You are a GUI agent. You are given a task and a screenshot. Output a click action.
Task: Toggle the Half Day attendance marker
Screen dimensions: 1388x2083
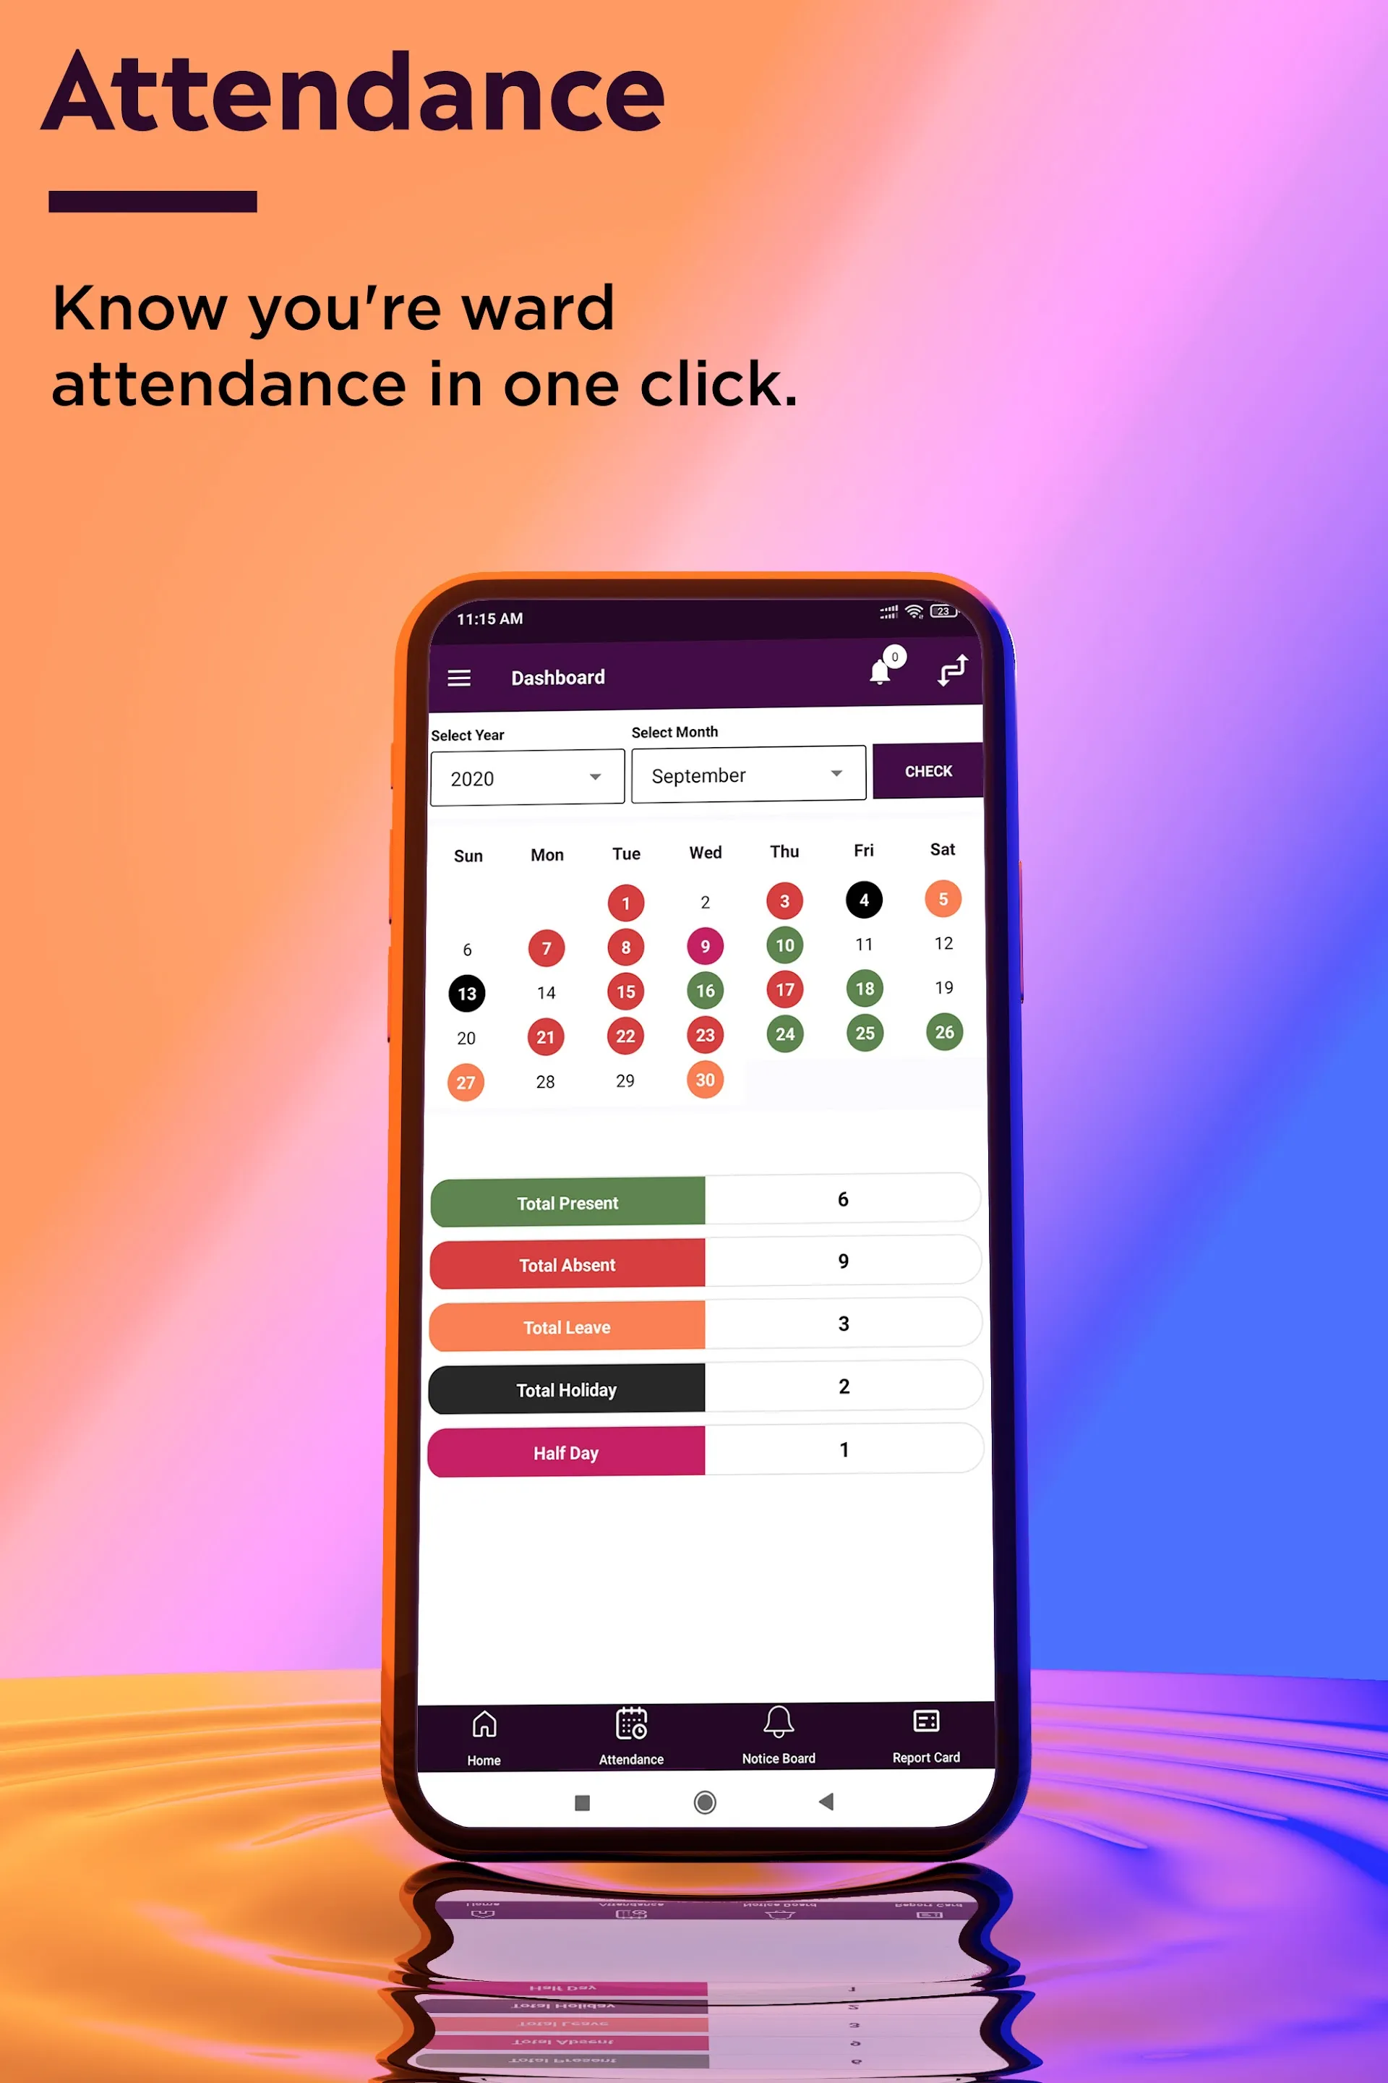[x=567, y=1451]
